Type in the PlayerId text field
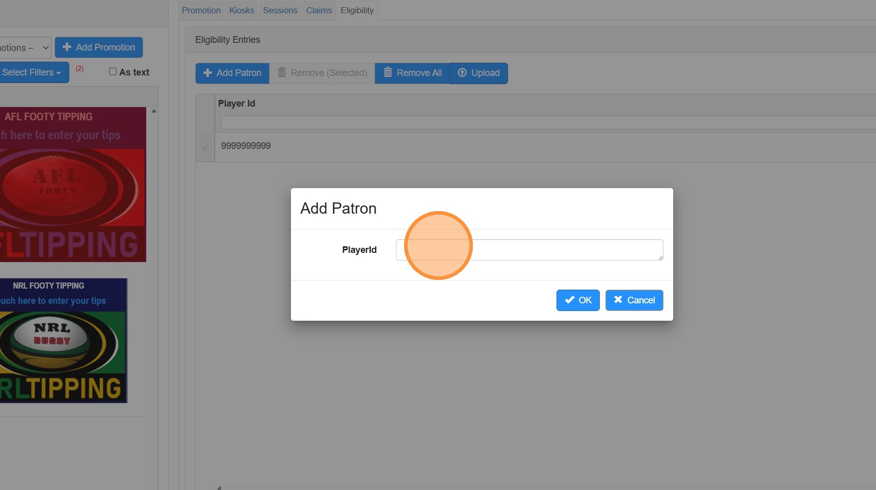876x490 pixels. [529, 250]
